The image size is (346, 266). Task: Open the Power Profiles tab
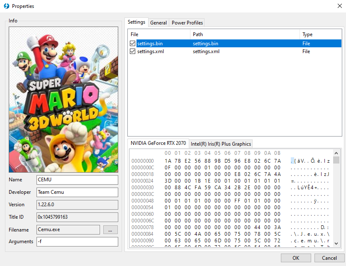pos(187,23)
